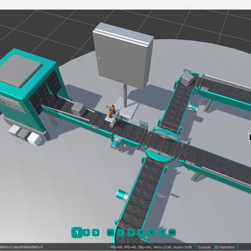The width and height of the screenshot is (251, 251).
Task: Switch to the L (left) view
Action: coord(121,232)
